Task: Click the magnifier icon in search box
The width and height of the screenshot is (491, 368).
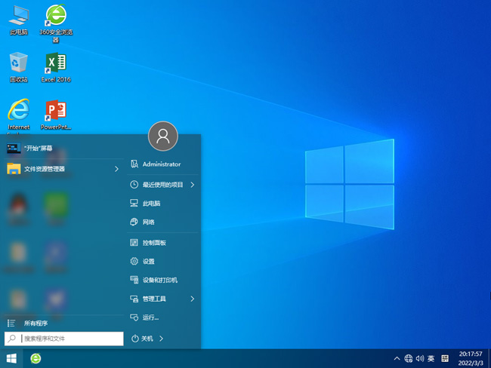Action: [12, 339]
